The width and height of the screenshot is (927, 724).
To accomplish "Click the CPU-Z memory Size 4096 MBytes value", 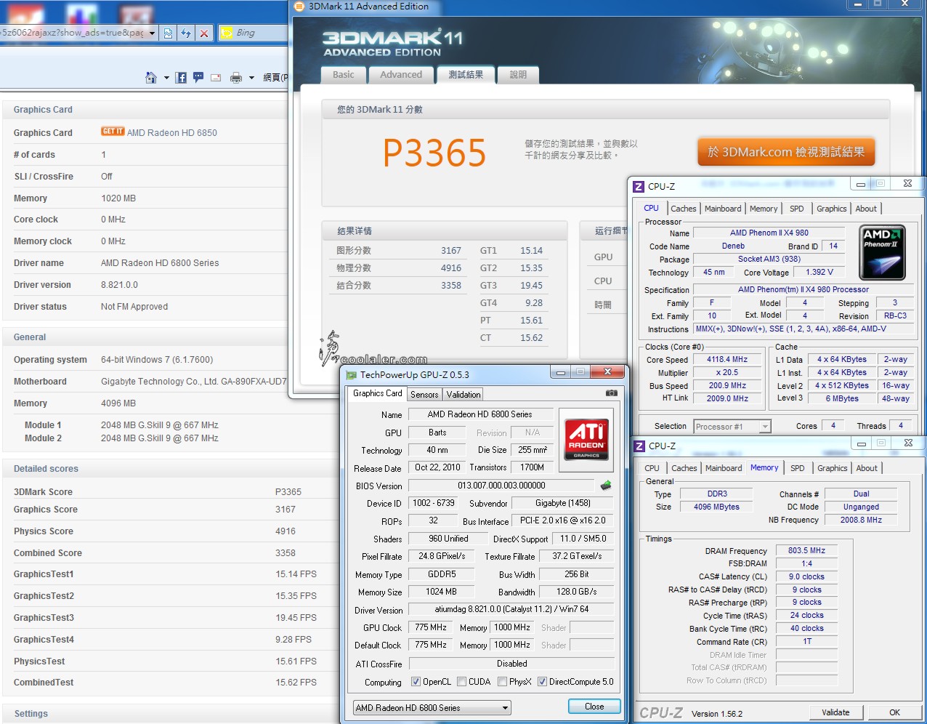I will [716, 507].
